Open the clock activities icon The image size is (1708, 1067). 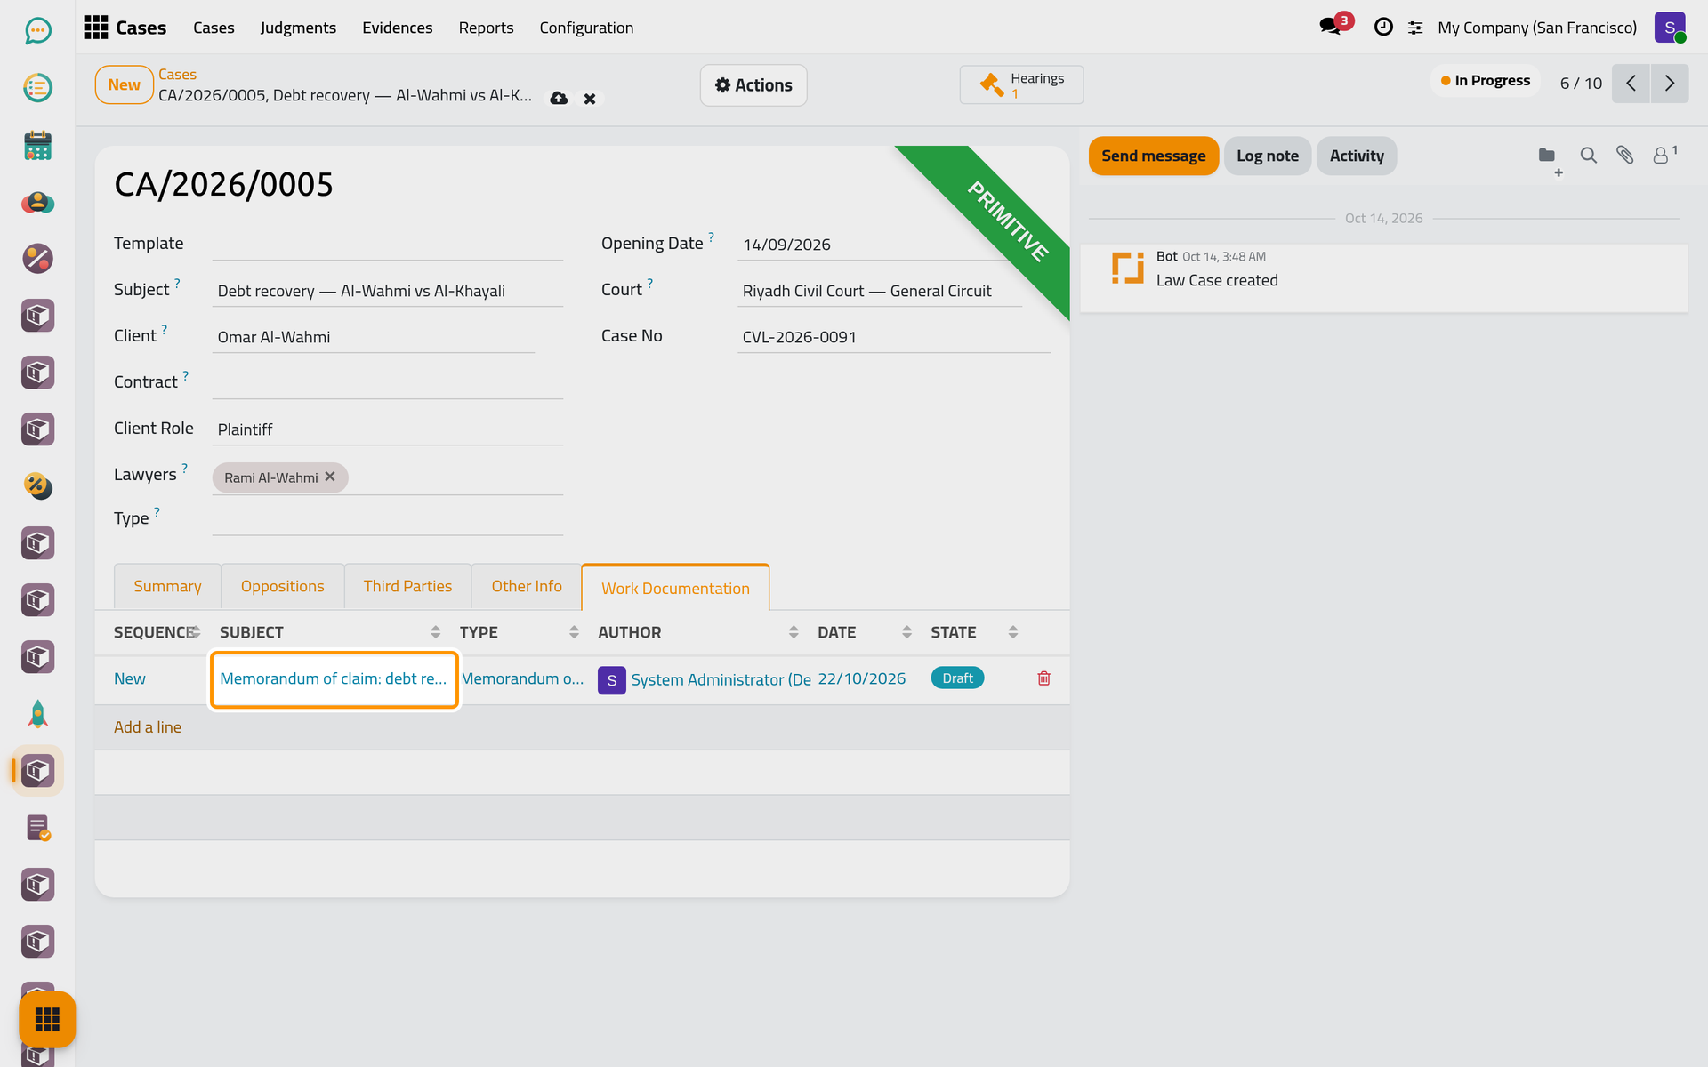coord(1383,28)
